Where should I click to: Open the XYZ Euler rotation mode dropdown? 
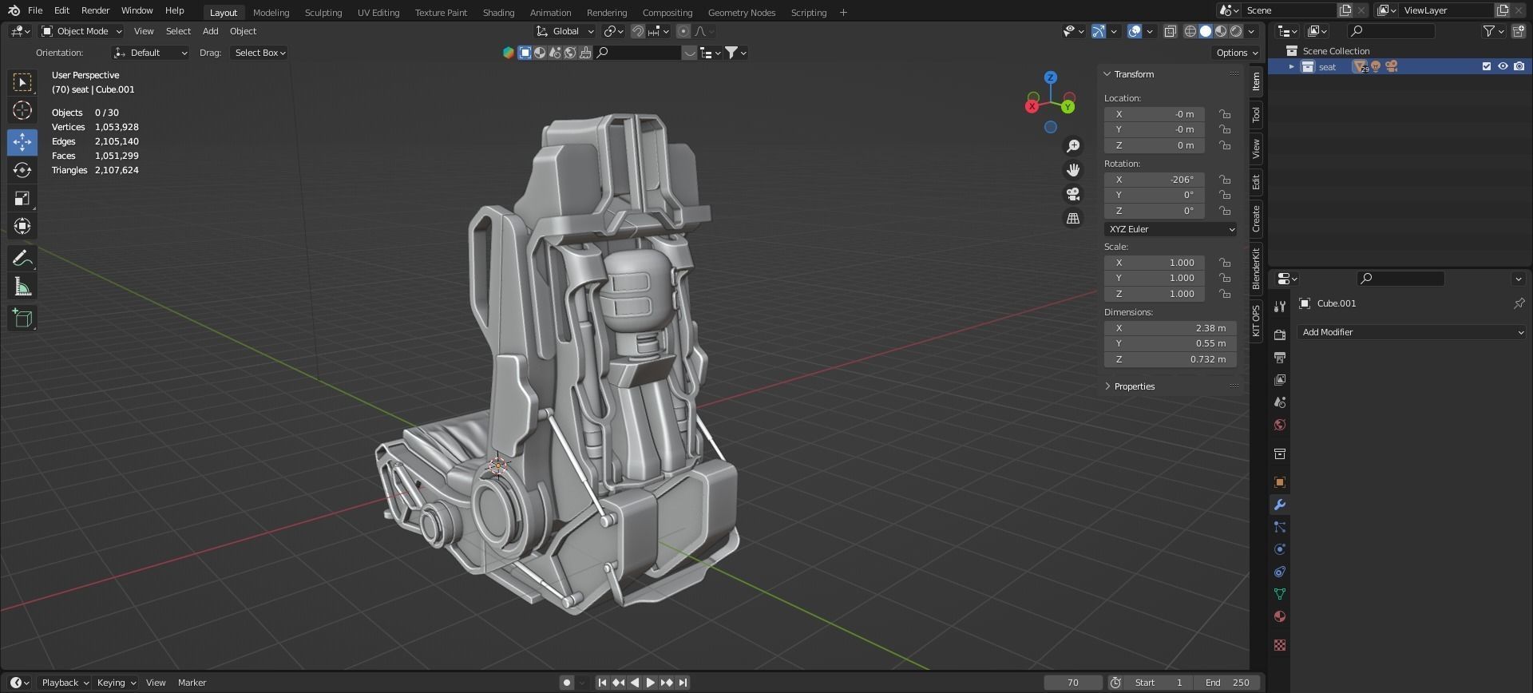(x=1171, y=229)
